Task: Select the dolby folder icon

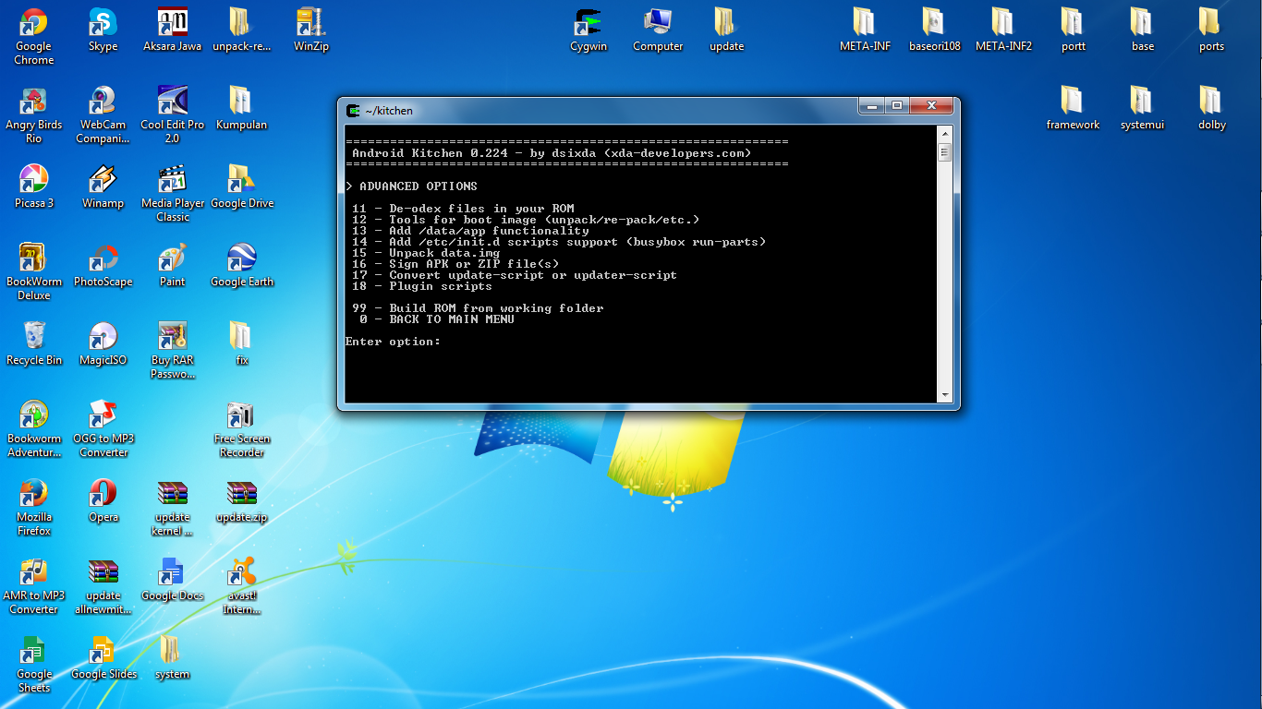Action: click(x=1212, y=108)
